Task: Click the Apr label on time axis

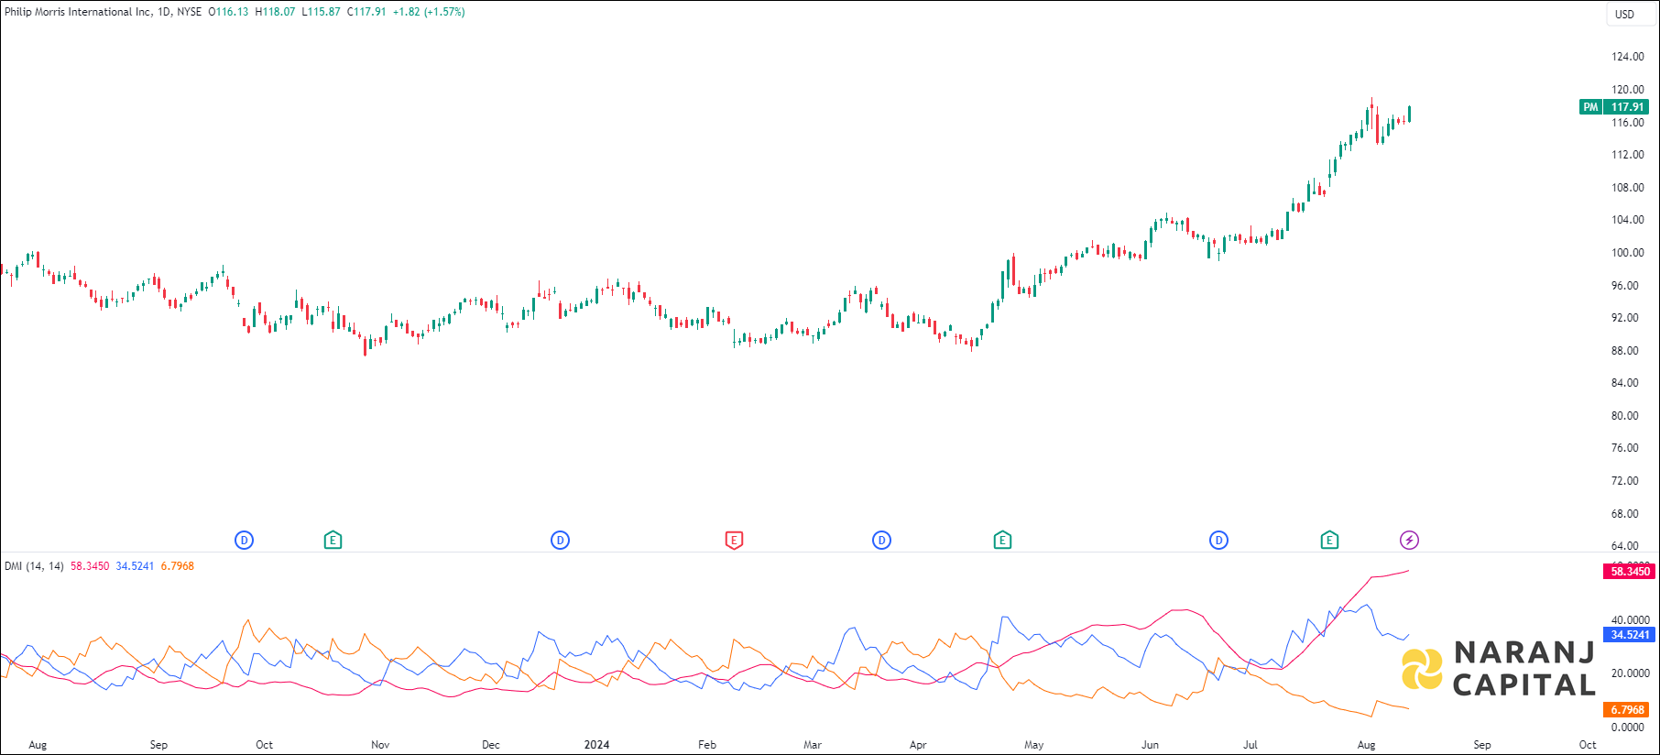Action: tap(918, 745)
